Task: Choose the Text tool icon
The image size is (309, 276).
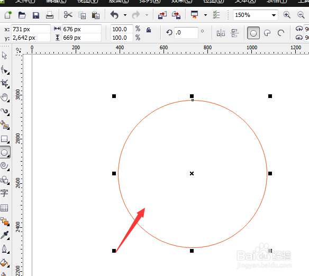Action: [x=4, y=193]
